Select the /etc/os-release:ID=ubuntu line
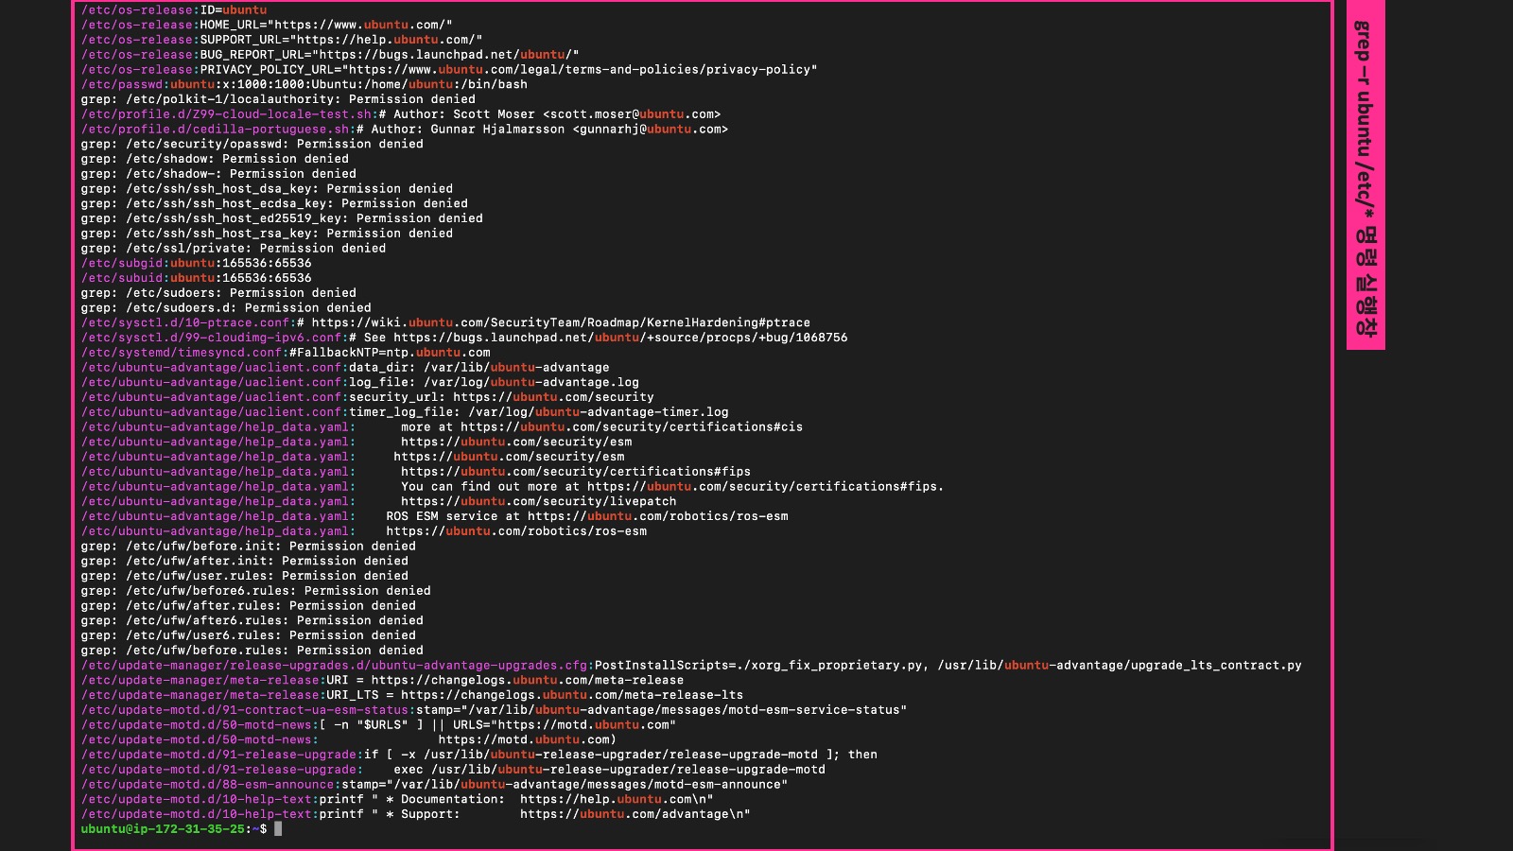Screen dimensions: 1513x851 (x=174, y=10)
